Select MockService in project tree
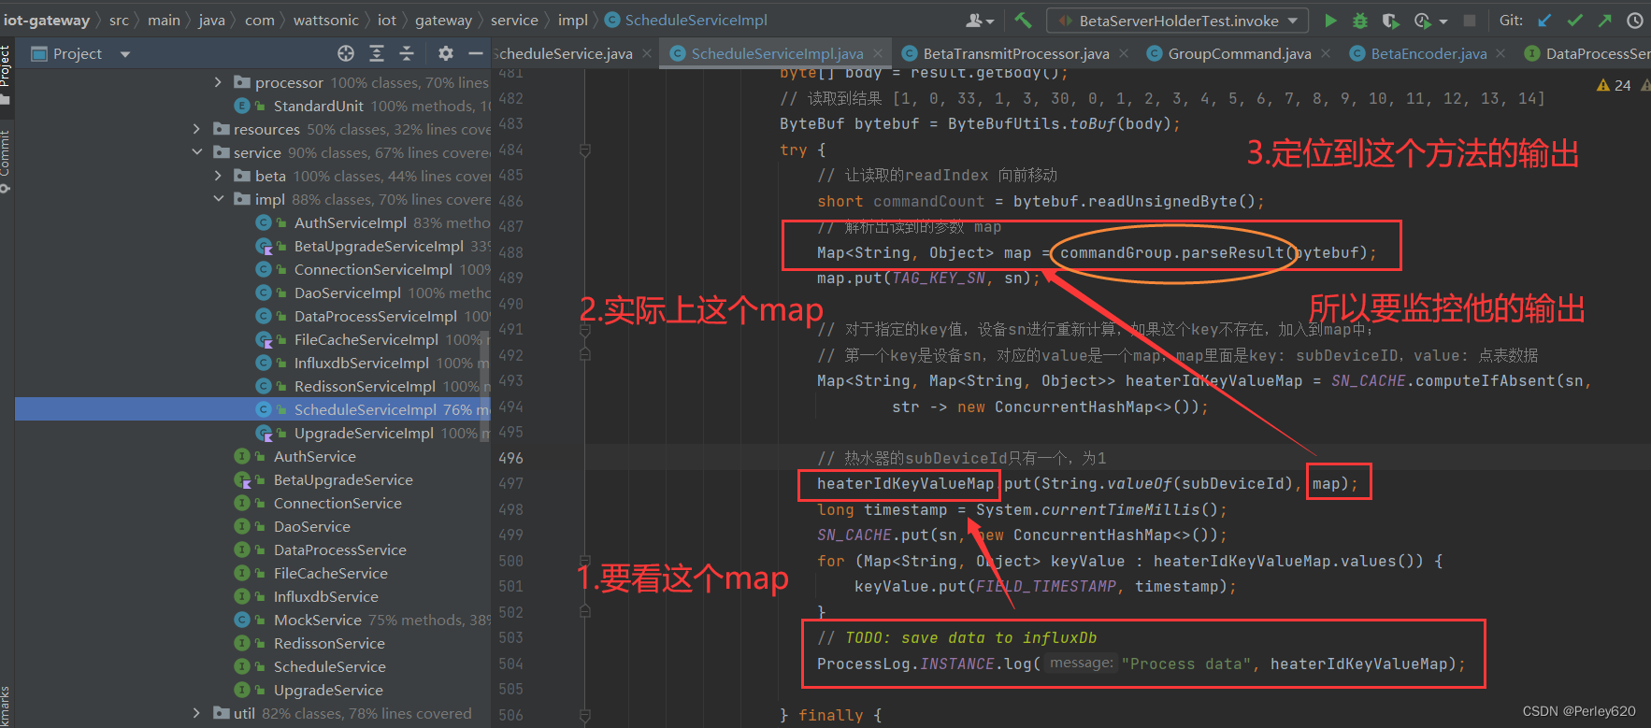The width and height of the screenshot is (1651, 728). [317, 620]
